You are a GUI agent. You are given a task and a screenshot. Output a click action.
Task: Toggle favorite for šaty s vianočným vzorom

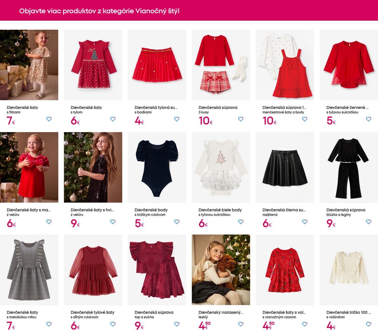tap(305, 324)
